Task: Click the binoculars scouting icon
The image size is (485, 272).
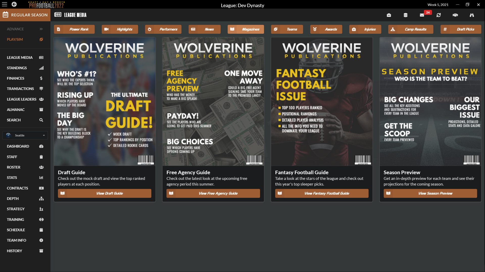Action: [472, 15]
